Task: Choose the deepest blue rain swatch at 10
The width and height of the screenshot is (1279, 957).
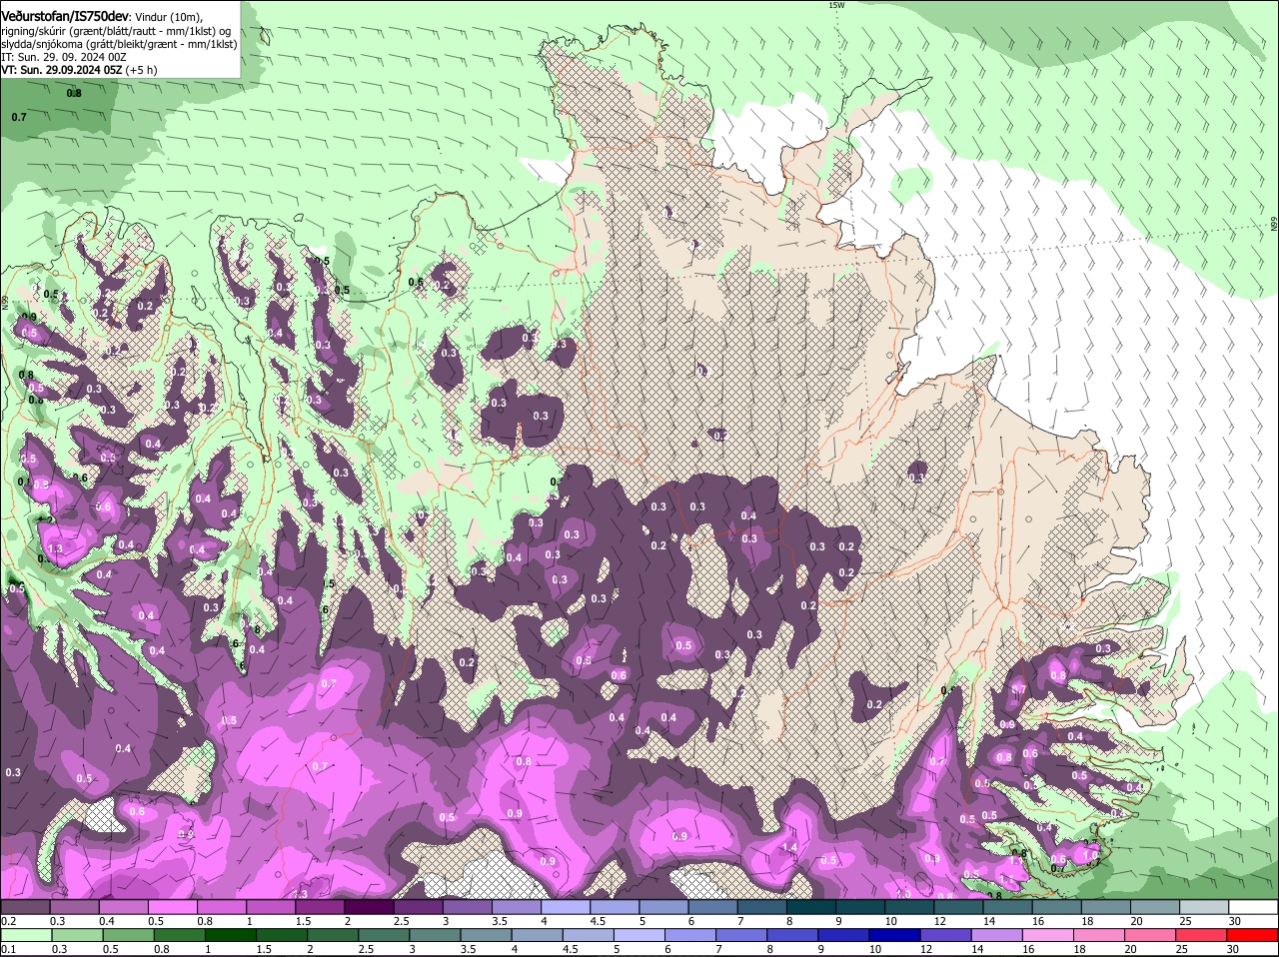Action: click(893, 935)
